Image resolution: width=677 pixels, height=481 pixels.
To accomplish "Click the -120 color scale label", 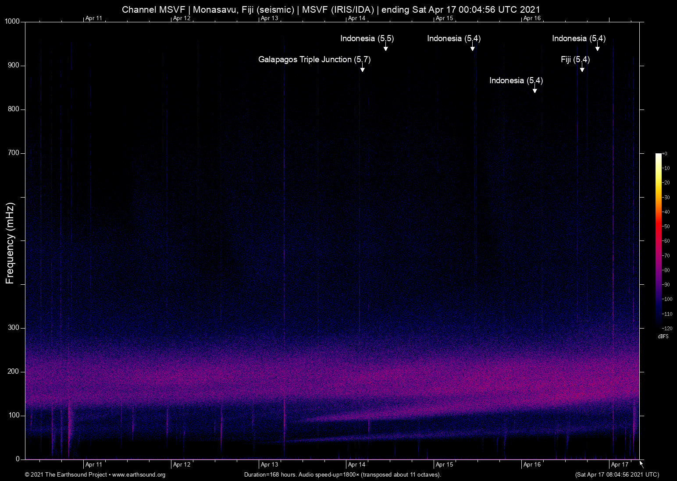I will [x=667, y=329].
